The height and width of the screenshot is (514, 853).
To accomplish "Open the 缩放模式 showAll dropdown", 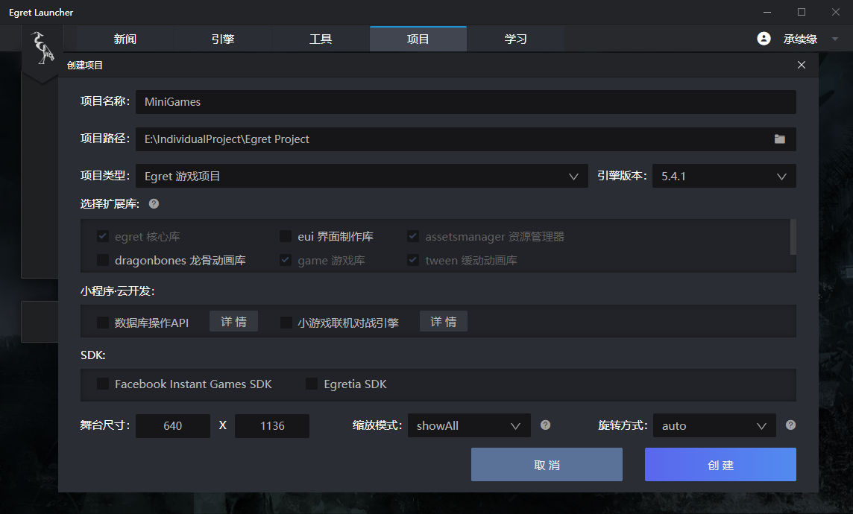I will tap(469, 425).
